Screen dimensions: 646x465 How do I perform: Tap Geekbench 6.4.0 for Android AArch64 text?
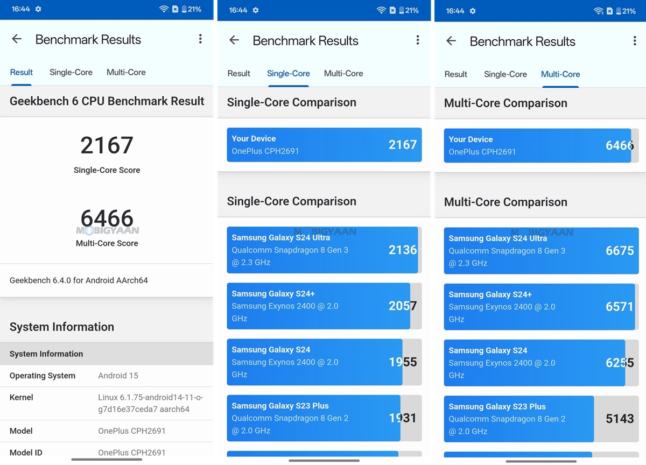(79, 280)
